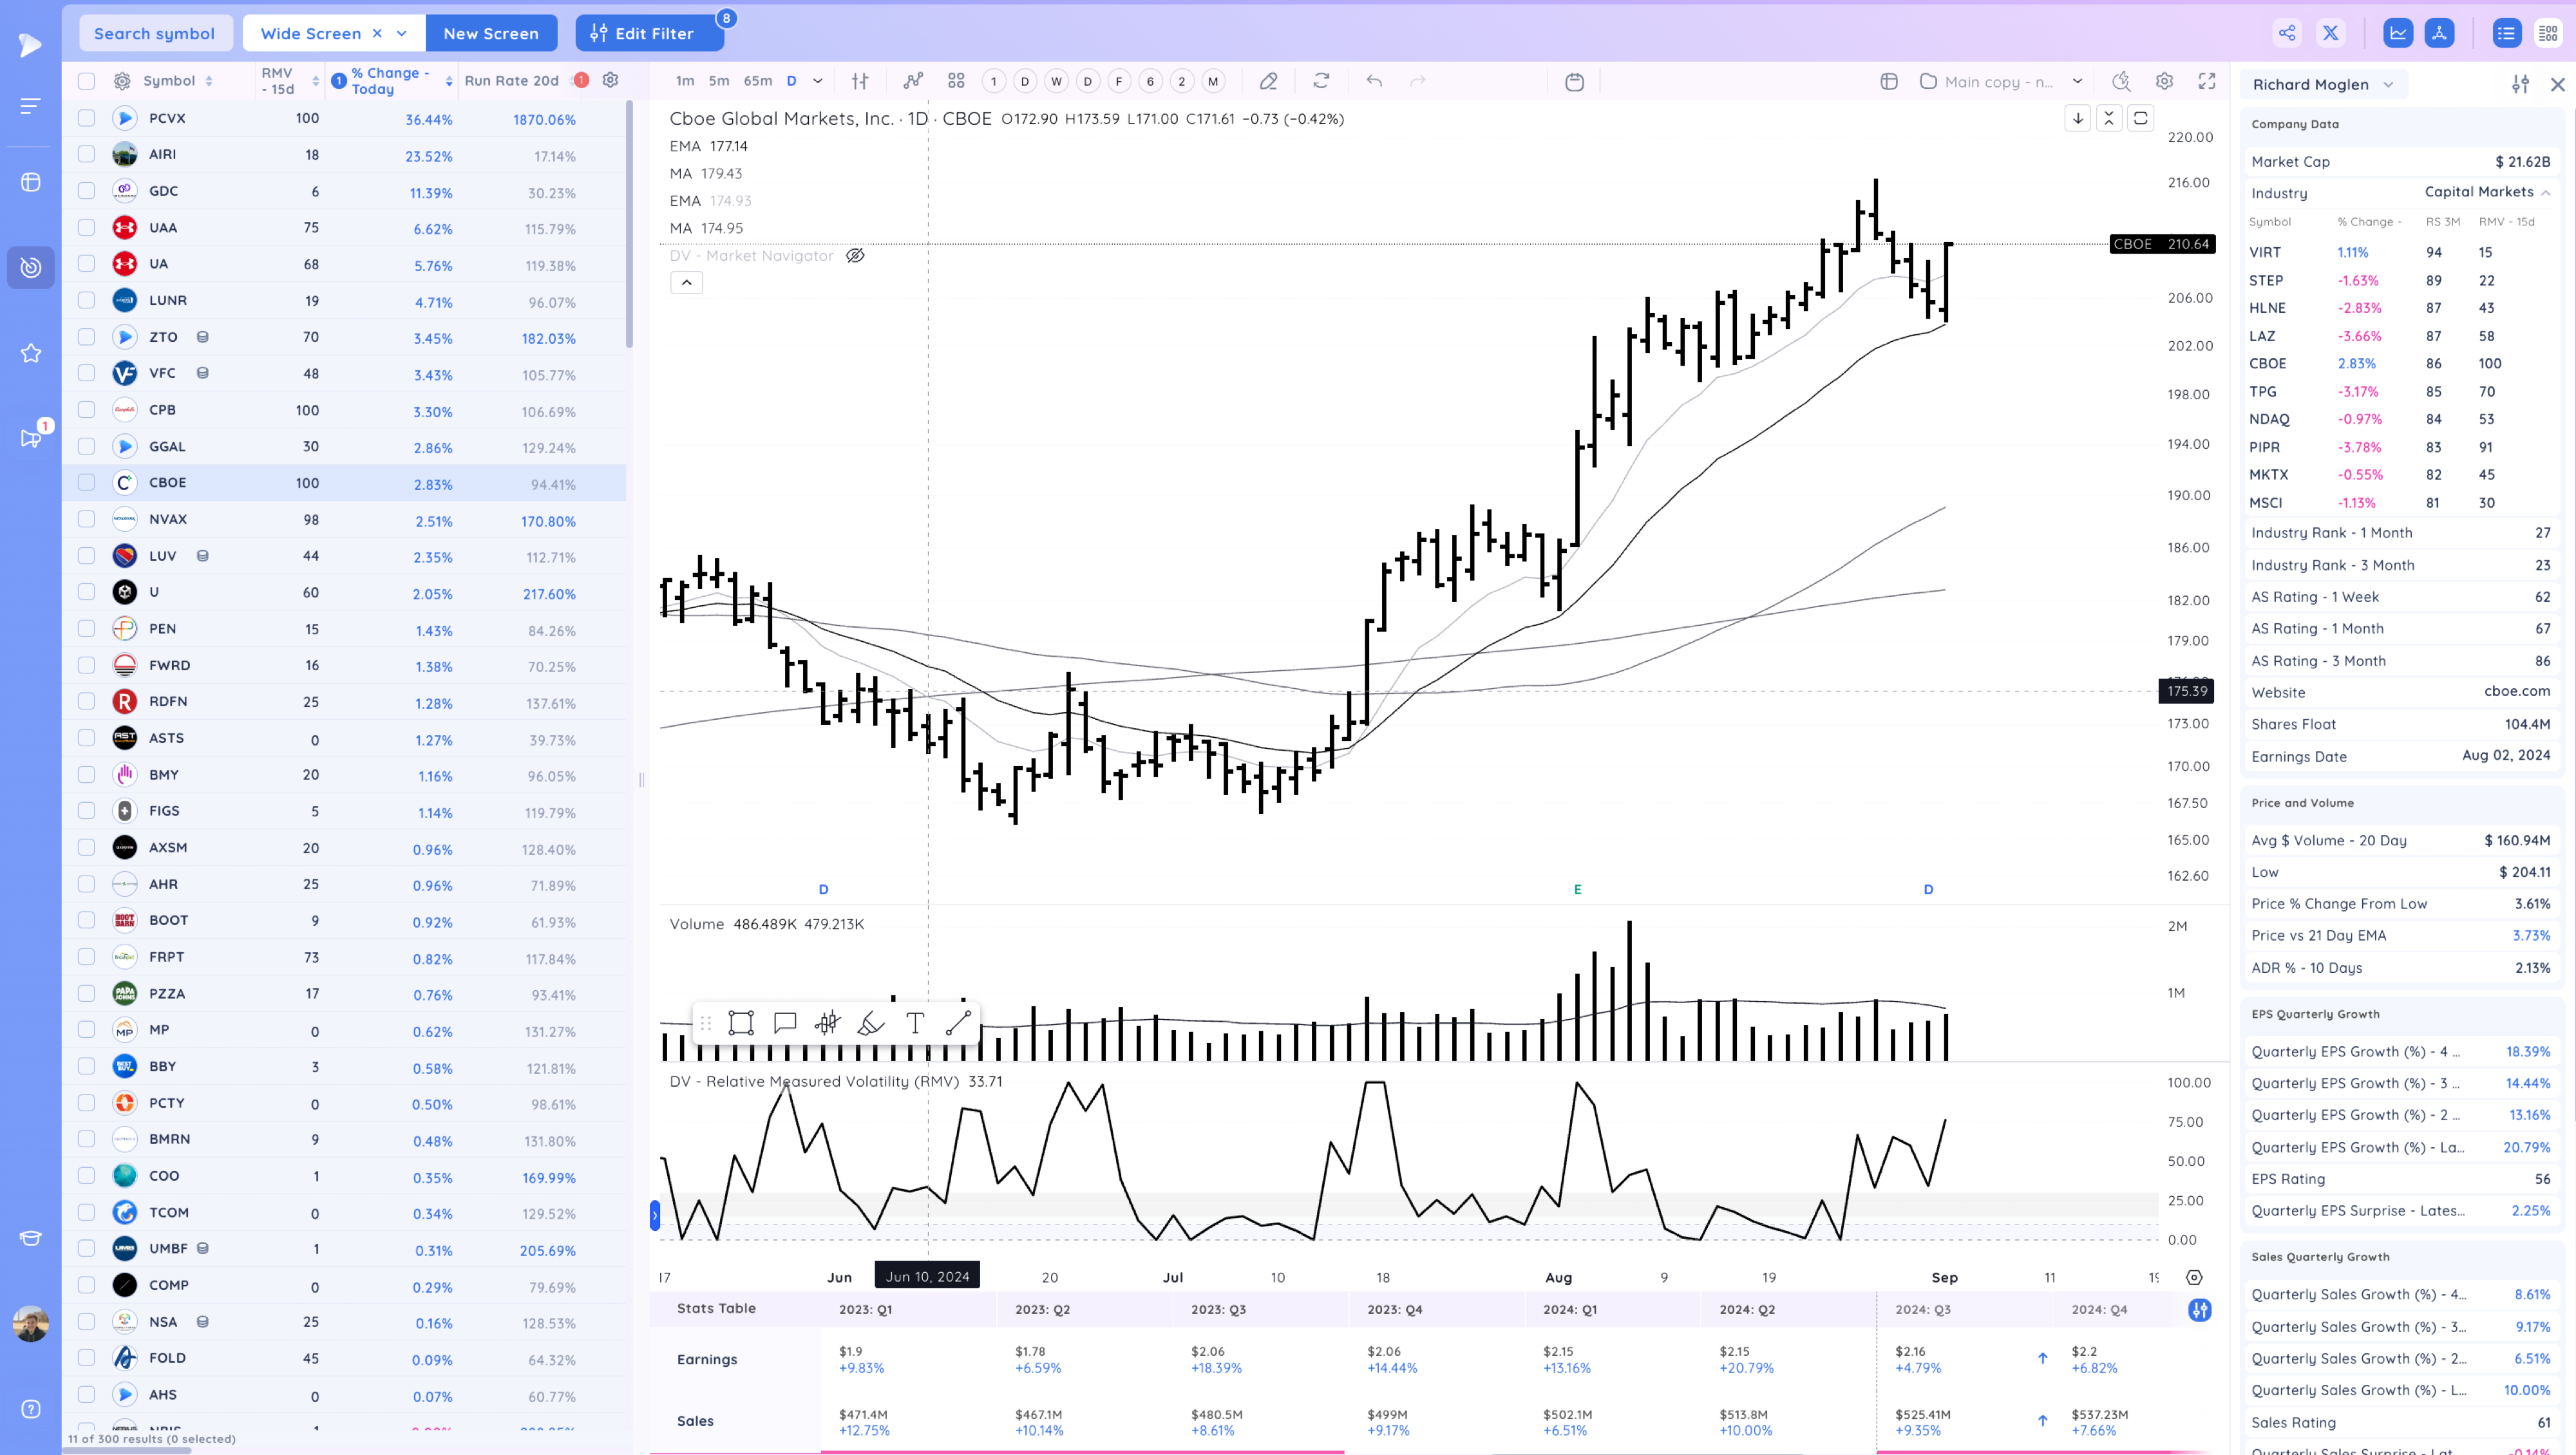
Task: Open the watchlist star icon in sidebar
Action: [x=31, y=353]
